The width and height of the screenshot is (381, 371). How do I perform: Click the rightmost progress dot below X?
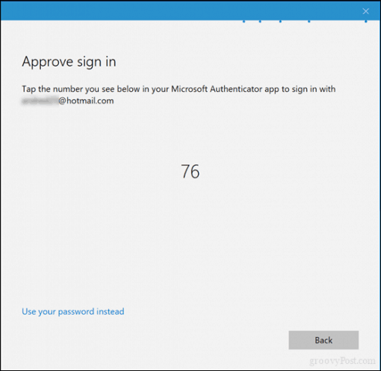366,21
